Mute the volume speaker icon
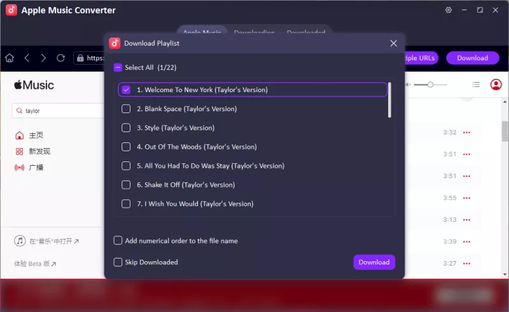The image size is (509, 312). [x=408, y=85]
